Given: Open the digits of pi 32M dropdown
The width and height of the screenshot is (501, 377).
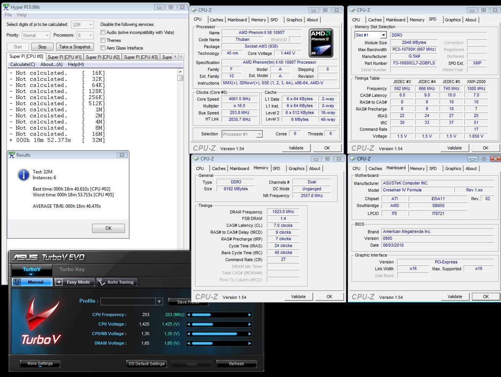Looking at the screenshot, I should point(82,25).
